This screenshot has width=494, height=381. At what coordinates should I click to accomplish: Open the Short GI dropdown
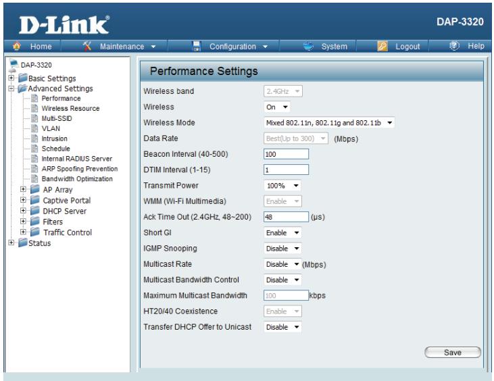tap(282, 233)
